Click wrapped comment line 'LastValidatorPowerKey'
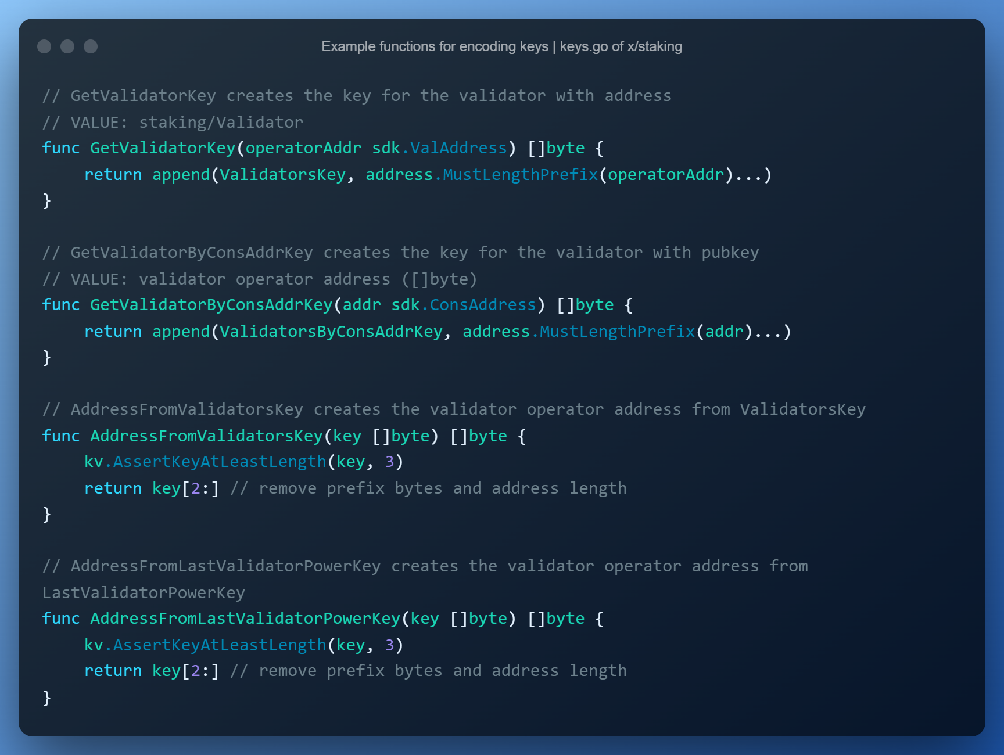 pos(144,593)
